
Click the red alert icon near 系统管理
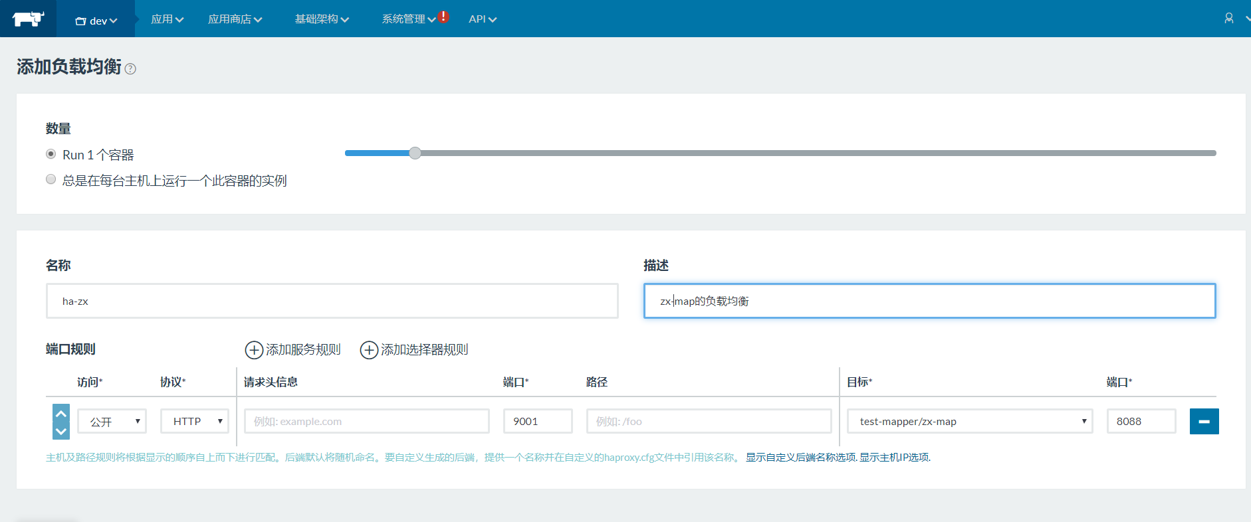443,17
